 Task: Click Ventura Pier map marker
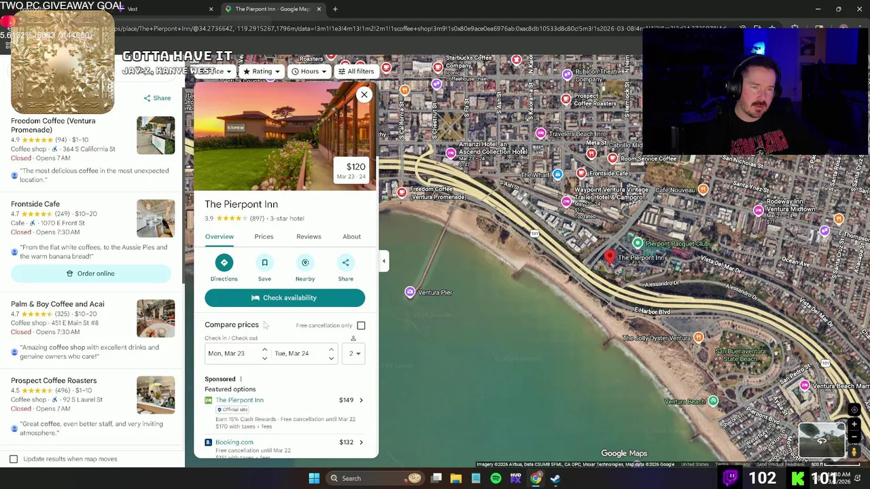pos(410,292)
